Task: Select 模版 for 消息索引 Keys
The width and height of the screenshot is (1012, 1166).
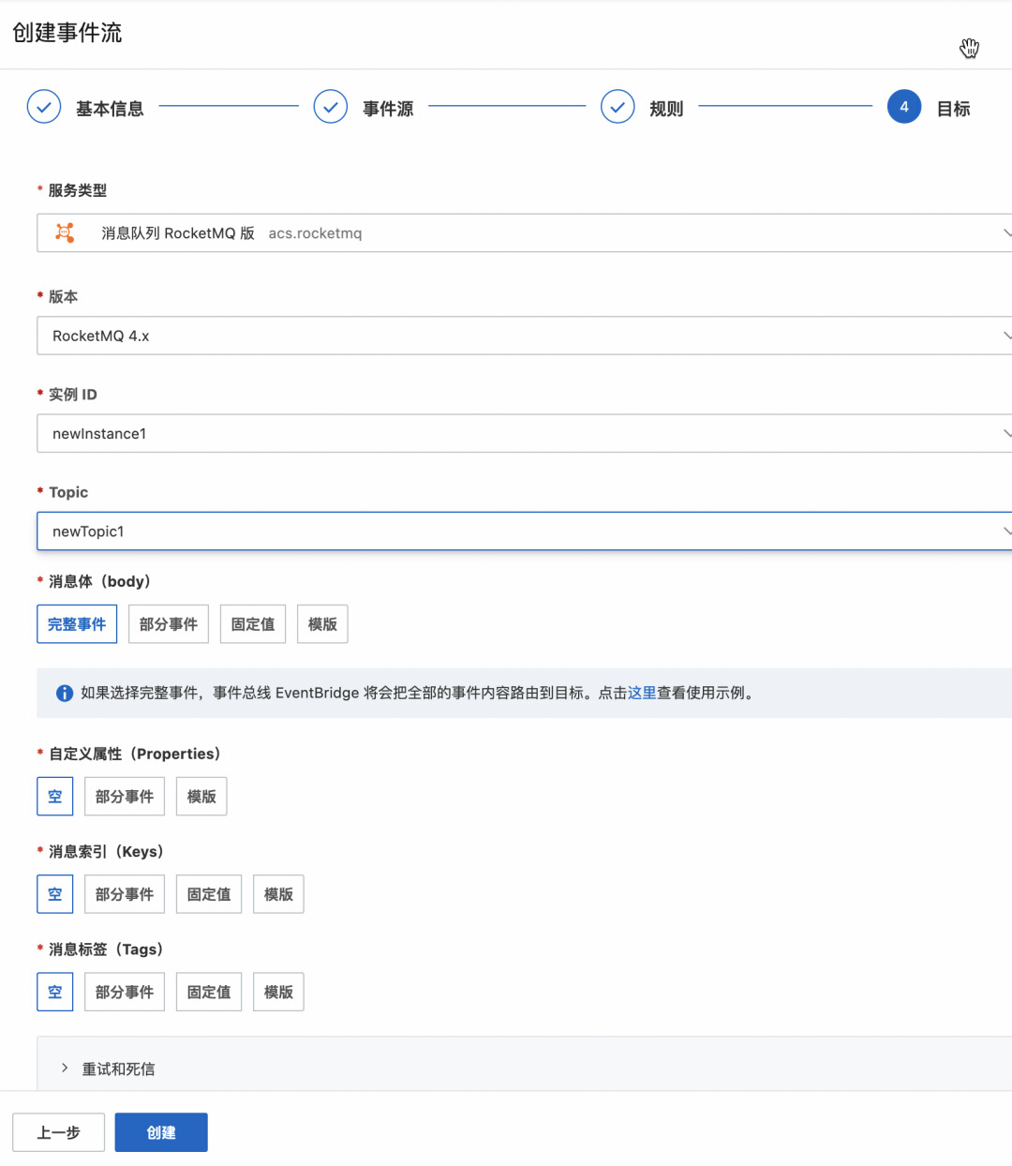Action: pos(278,894)
